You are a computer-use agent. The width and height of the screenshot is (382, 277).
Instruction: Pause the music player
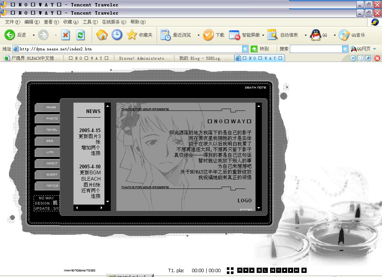point(278,270)
